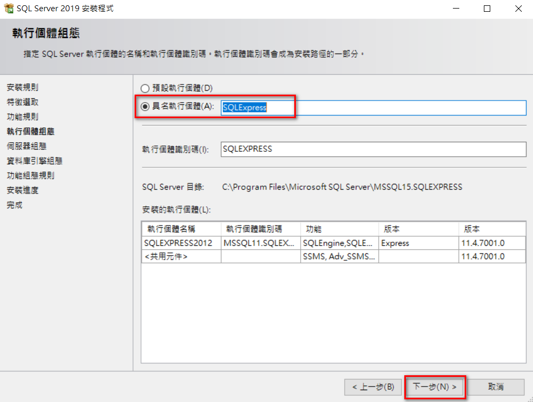The height and width of the screenshot is (402, 533).
Task: Select 伺服器組態 step in the sidebar
Action: tap(27, 146)
